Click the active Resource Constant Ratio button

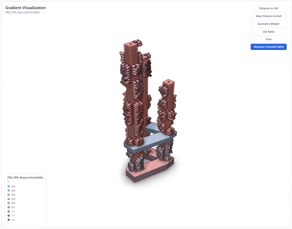point(268,47)
